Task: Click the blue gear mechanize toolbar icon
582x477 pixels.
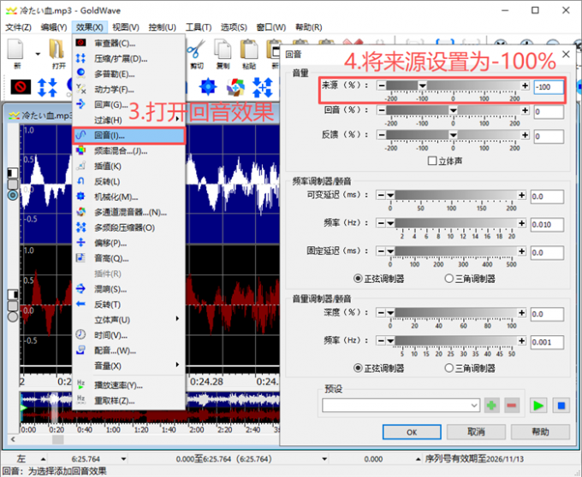Action: tap(208, 87)
